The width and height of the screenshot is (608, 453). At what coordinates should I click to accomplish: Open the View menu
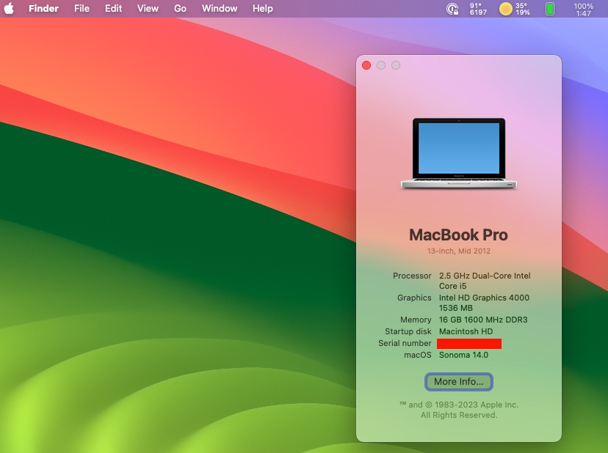pos(148,8)
